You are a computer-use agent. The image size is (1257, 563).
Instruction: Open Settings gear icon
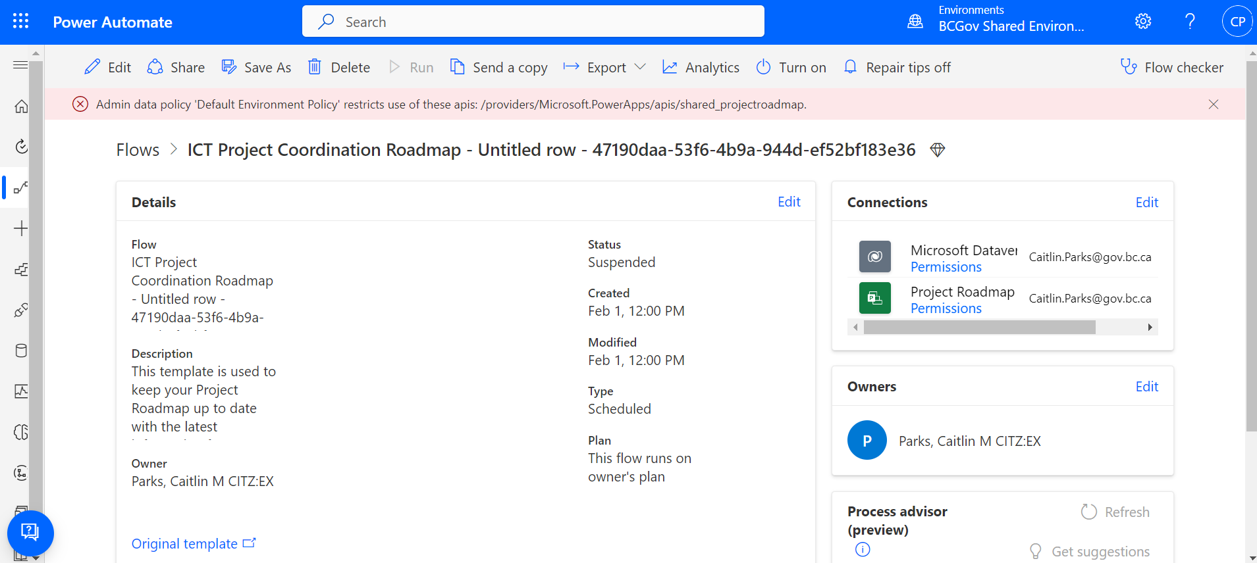pos(1143,21)
